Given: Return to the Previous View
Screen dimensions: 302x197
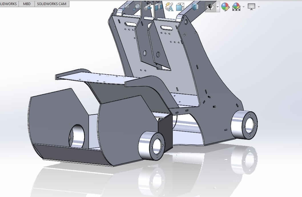Looking at the screenshot, I should point(148,7).
